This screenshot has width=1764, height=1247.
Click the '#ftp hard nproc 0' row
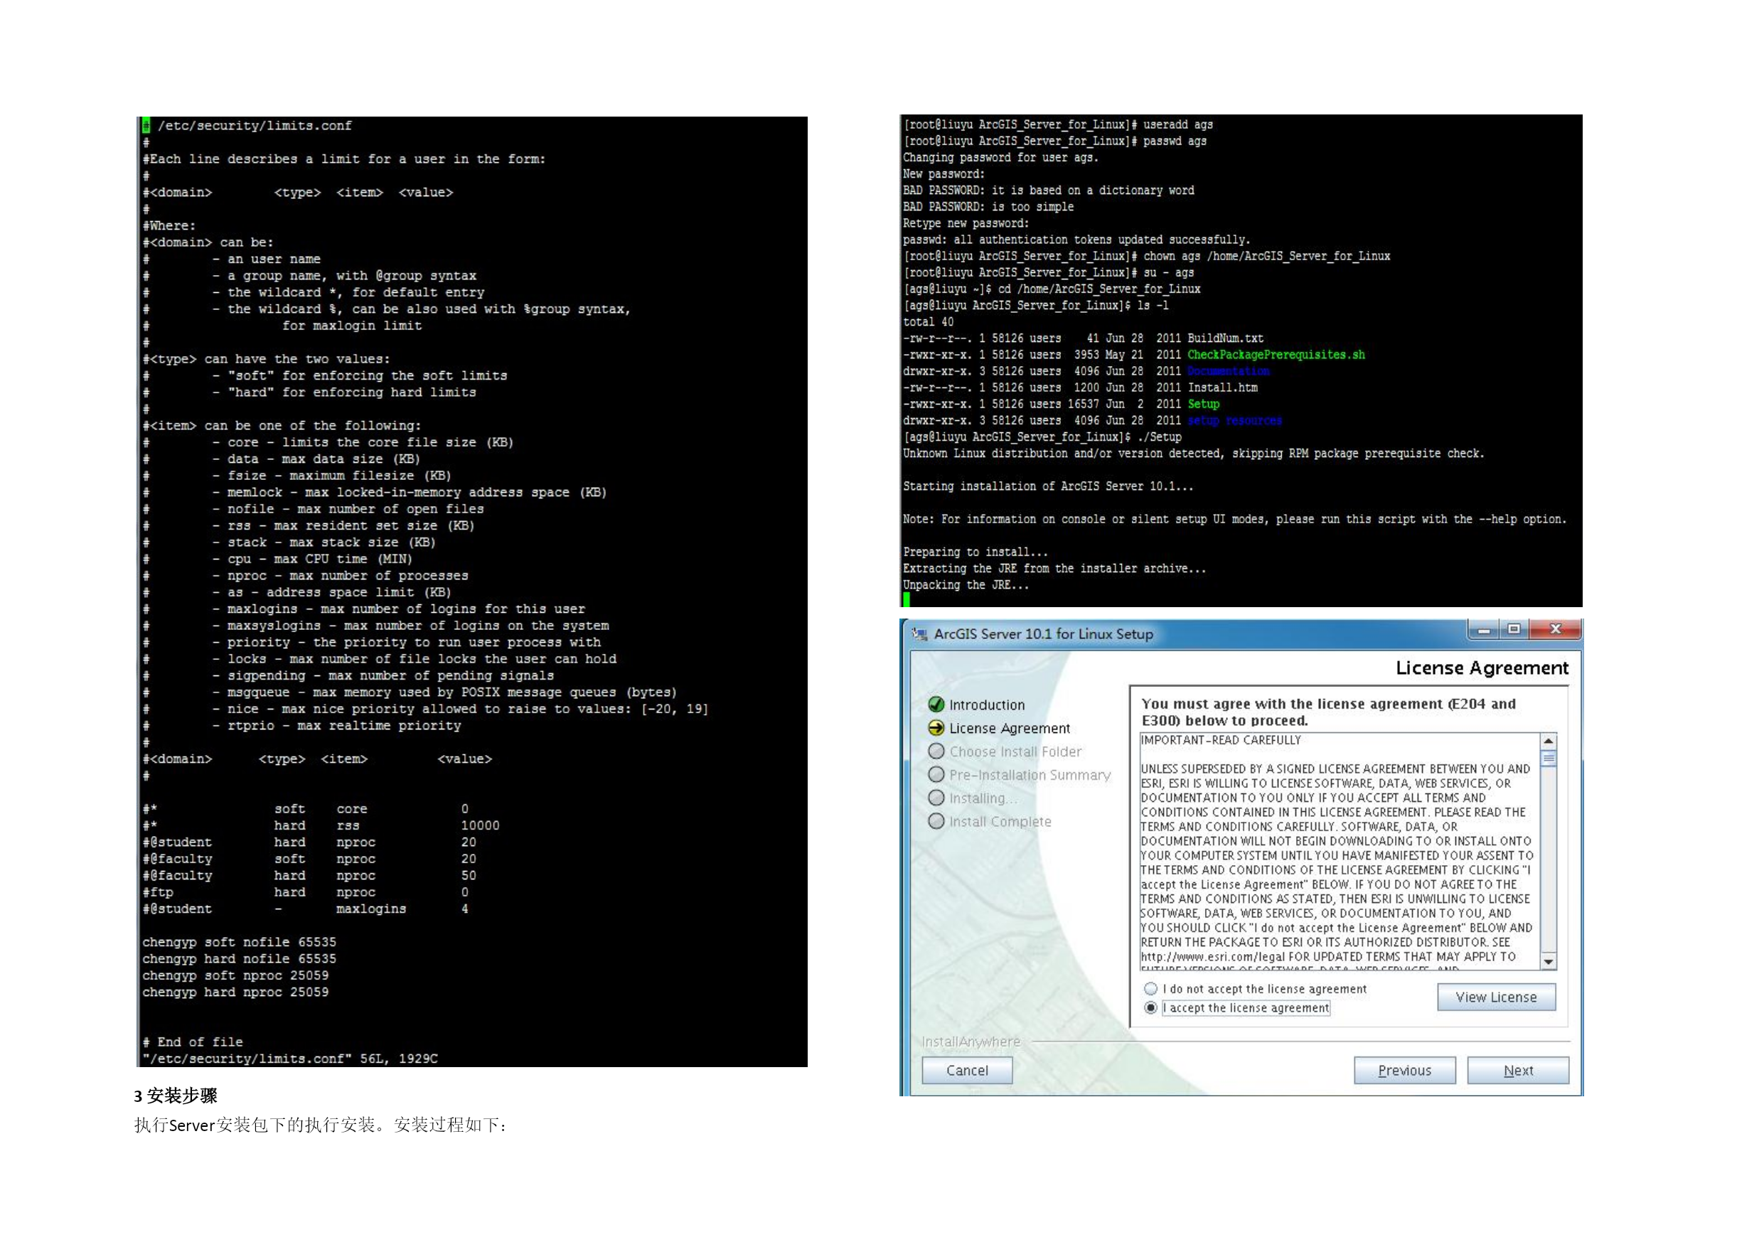306,892
